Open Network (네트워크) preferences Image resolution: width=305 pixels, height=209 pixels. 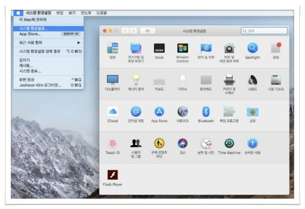[x=182, y=112]
